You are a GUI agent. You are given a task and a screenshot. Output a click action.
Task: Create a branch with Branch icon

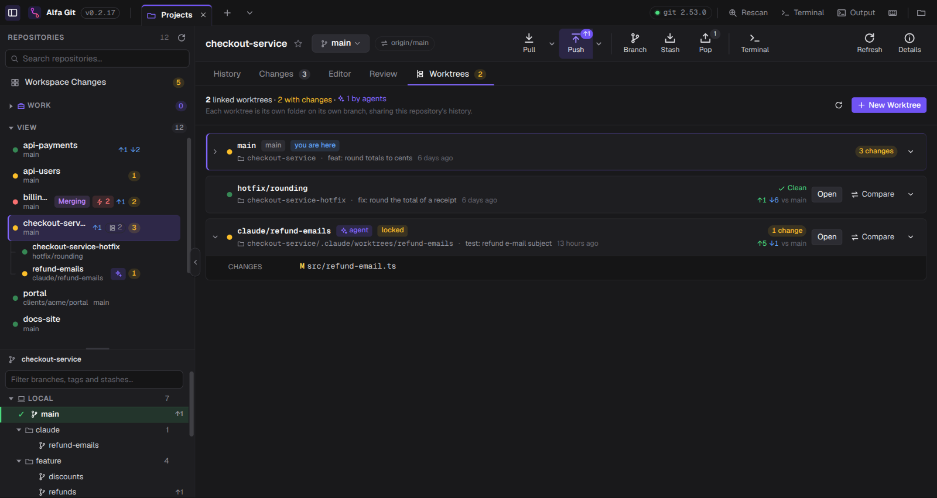point(635,43)
